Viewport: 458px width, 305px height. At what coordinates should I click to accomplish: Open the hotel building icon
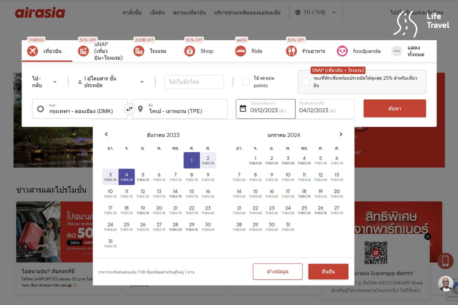click(139, 51)
